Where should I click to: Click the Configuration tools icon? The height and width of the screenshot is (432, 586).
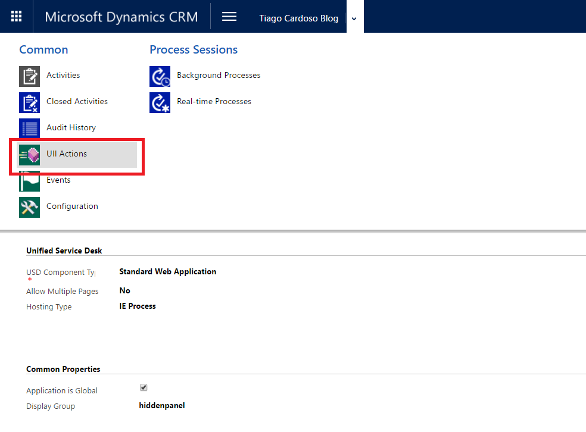coord(29,206)
